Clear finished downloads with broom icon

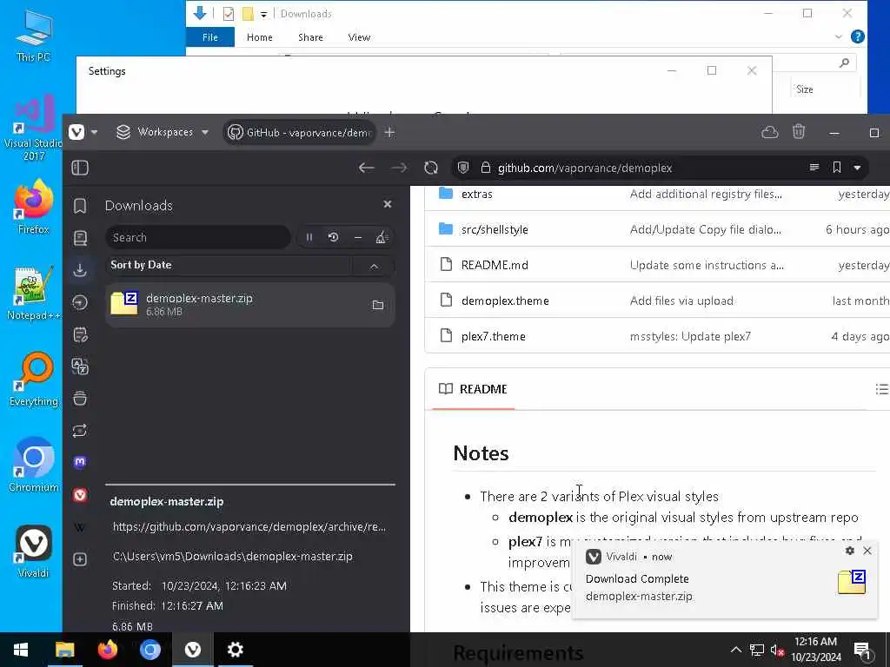click(382, 237)
